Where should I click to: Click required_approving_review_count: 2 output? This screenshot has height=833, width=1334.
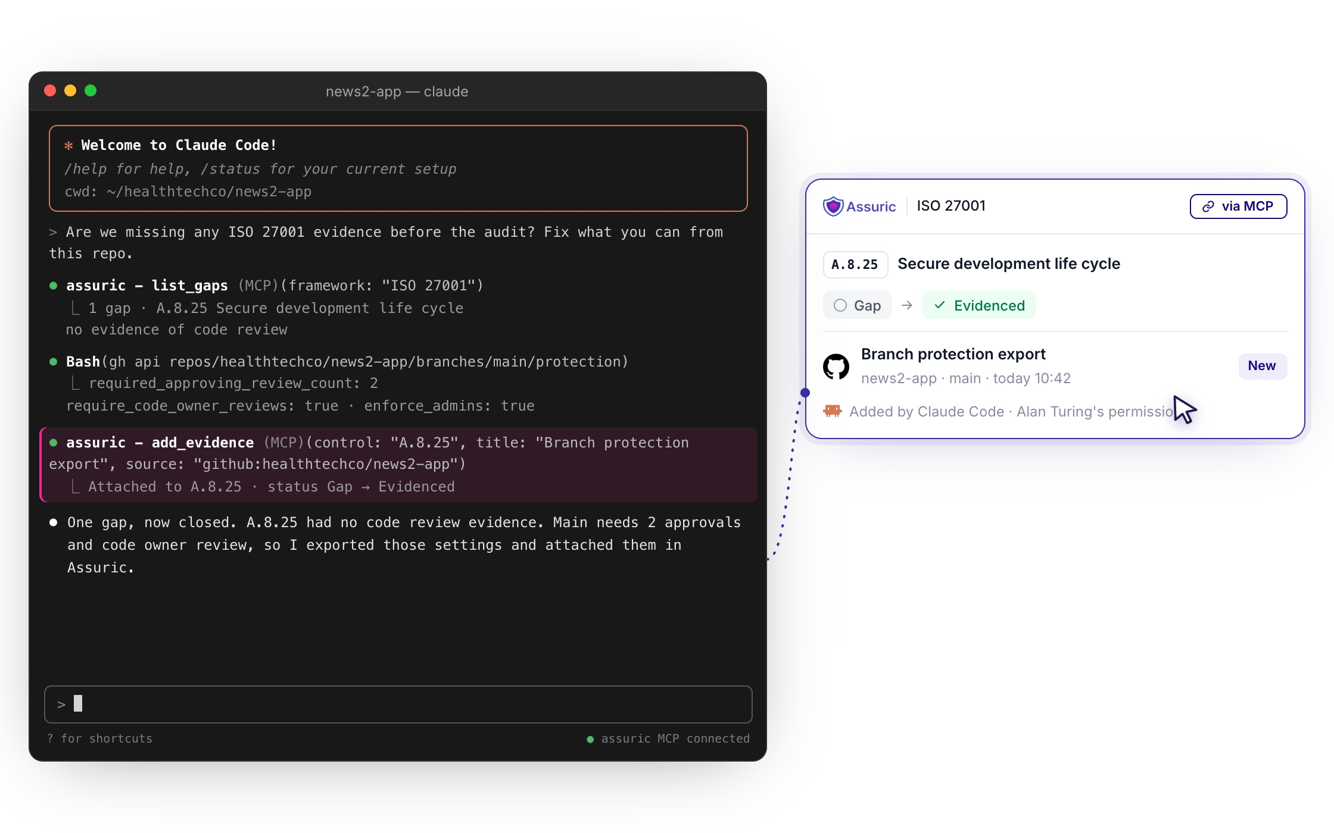(233, 383)
